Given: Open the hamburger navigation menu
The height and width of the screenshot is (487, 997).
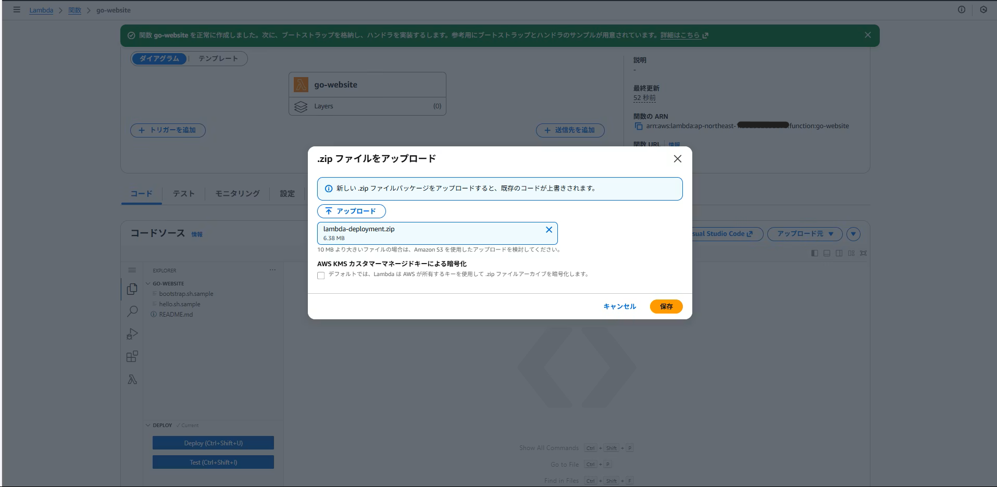Looking at the screenshot, I should 17,10.
